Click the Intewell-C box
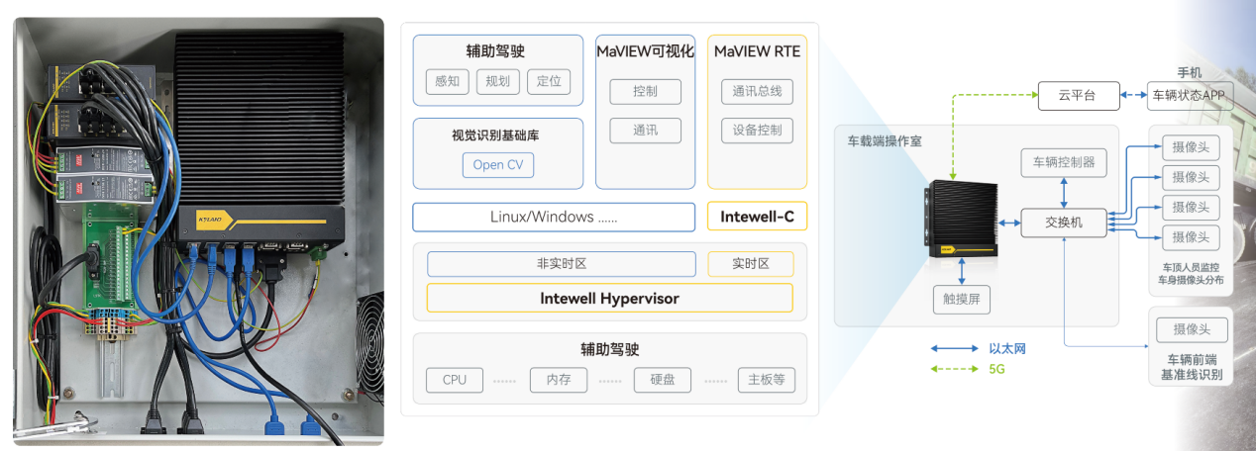Viewport: 1256px width, 451px height. click(x=756, y=217)
